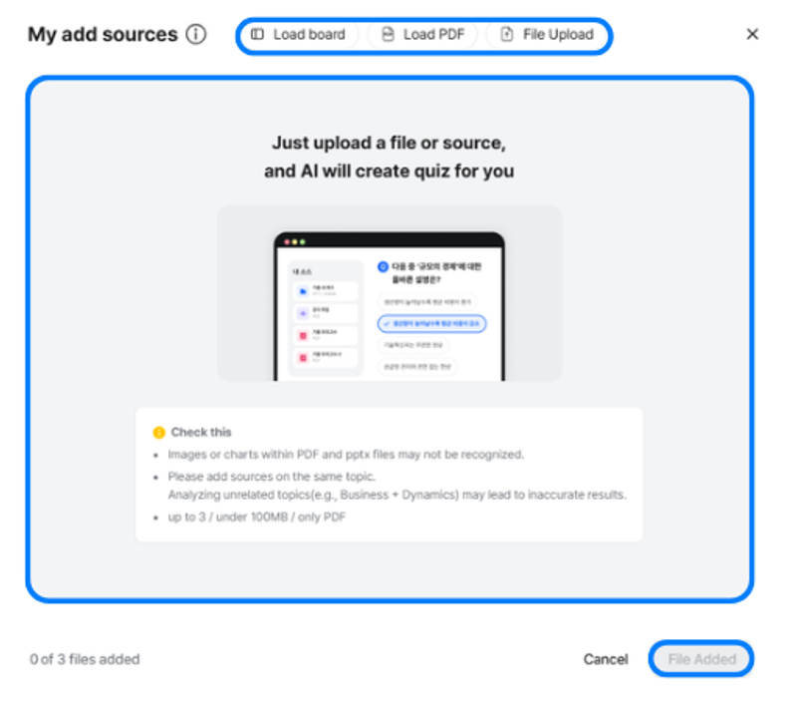Screen dimensions: 797x706
Task: Click the Cancel button
Action: point(606,659)
